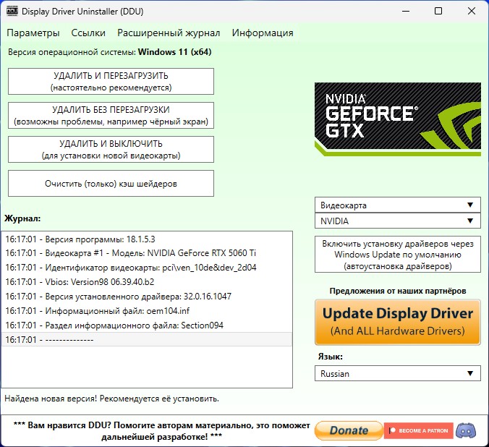Click the Язык label
Screen dimensions: 489x447
tap(331, 357)
